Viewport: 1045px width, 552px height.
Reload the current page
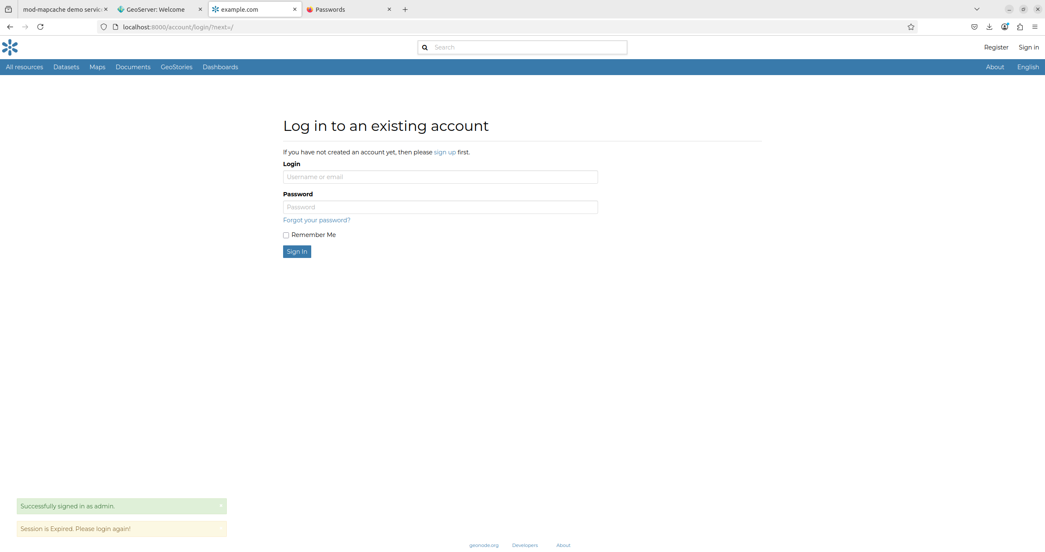click(40, 27)
